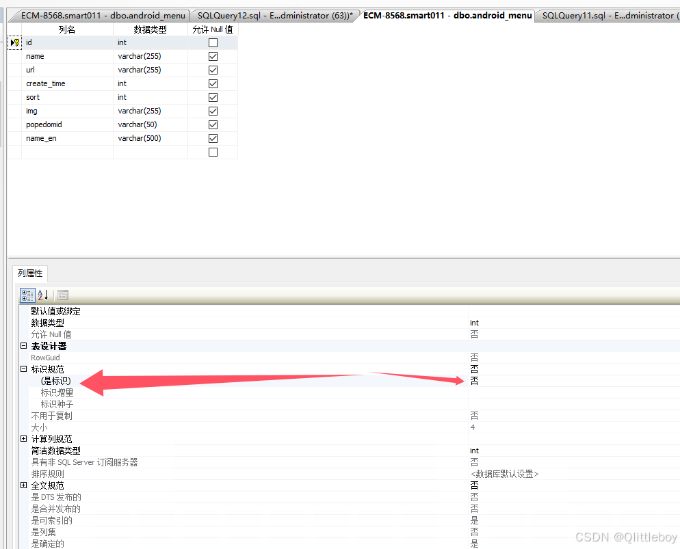This screenshot has width=680, height=549.
Task: Expand the 计算列规范 properties group
Action: click(x=23, y=438)
